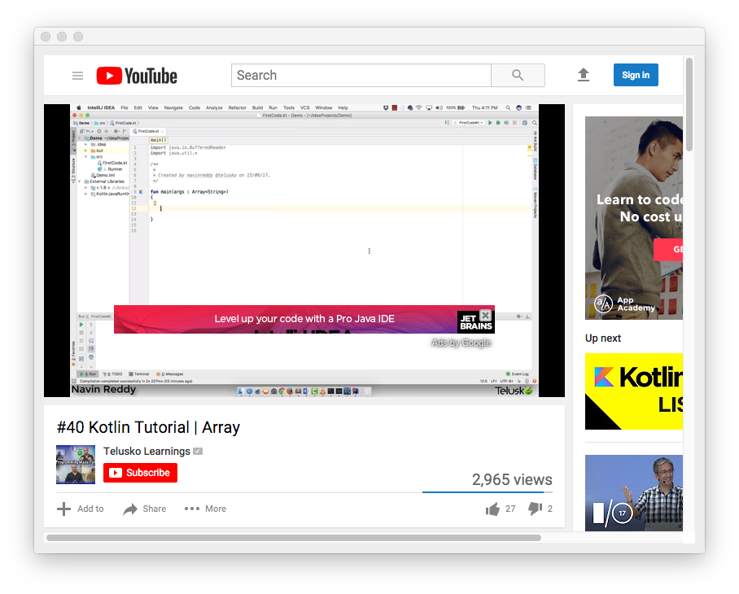739x594 pixels.
Task: Open the Level up your code ad banner
Action: coord(304,319)
